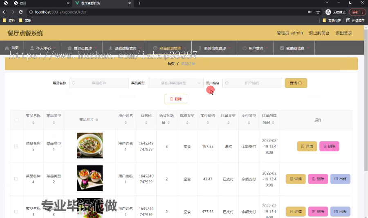
Task: Expand 菜品信息管理 nav dropdown
Action: tap(169, 48)
